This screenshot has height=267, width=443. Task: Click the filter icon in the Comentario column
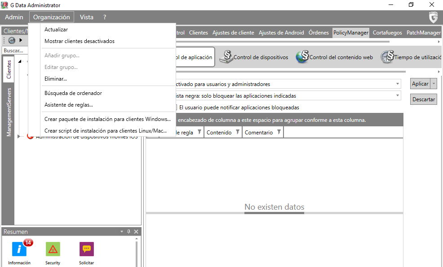[279, 132]
